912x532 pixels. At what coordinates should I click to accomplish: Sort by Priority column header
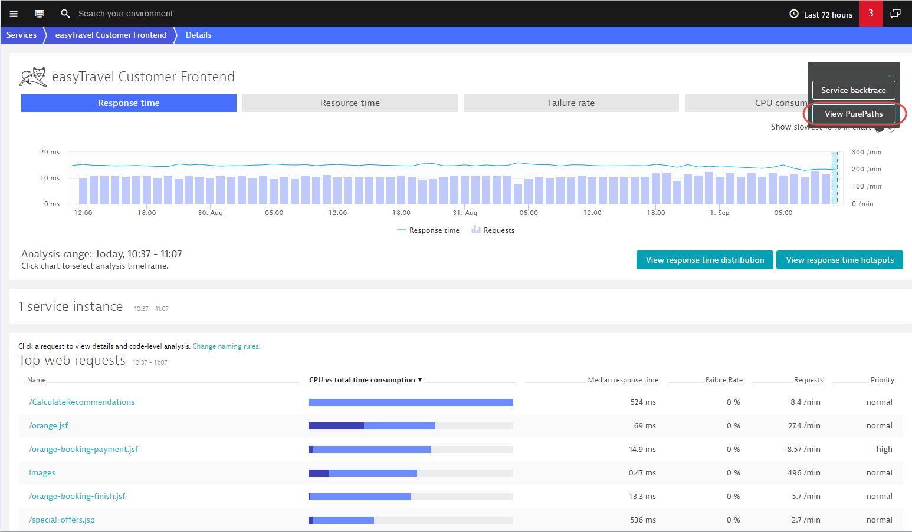[882, 380]
